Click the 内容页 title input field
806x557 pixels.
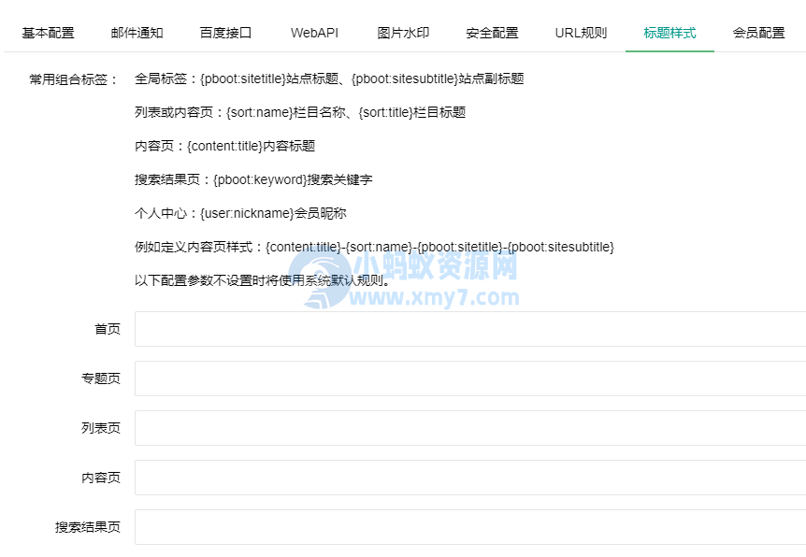(x=470, y=478)
